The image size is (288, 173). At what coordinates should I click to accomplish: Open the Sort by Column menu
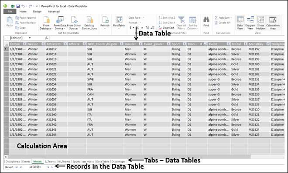[192, 23]
